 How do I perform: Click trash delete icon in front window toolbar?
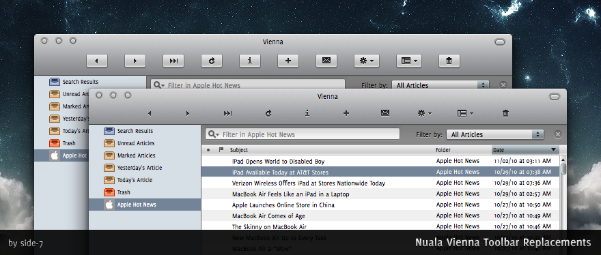click(x=505, y=113)
